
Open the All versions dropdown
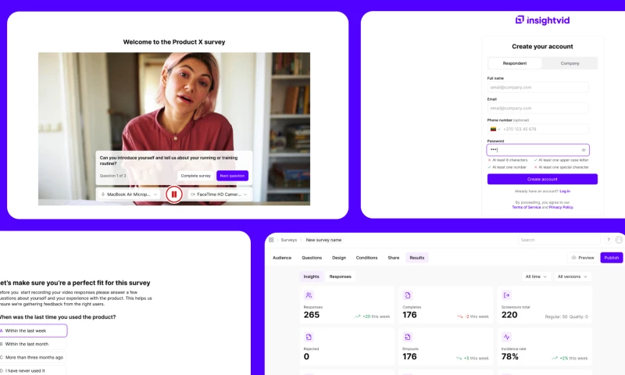click(573, 277)
